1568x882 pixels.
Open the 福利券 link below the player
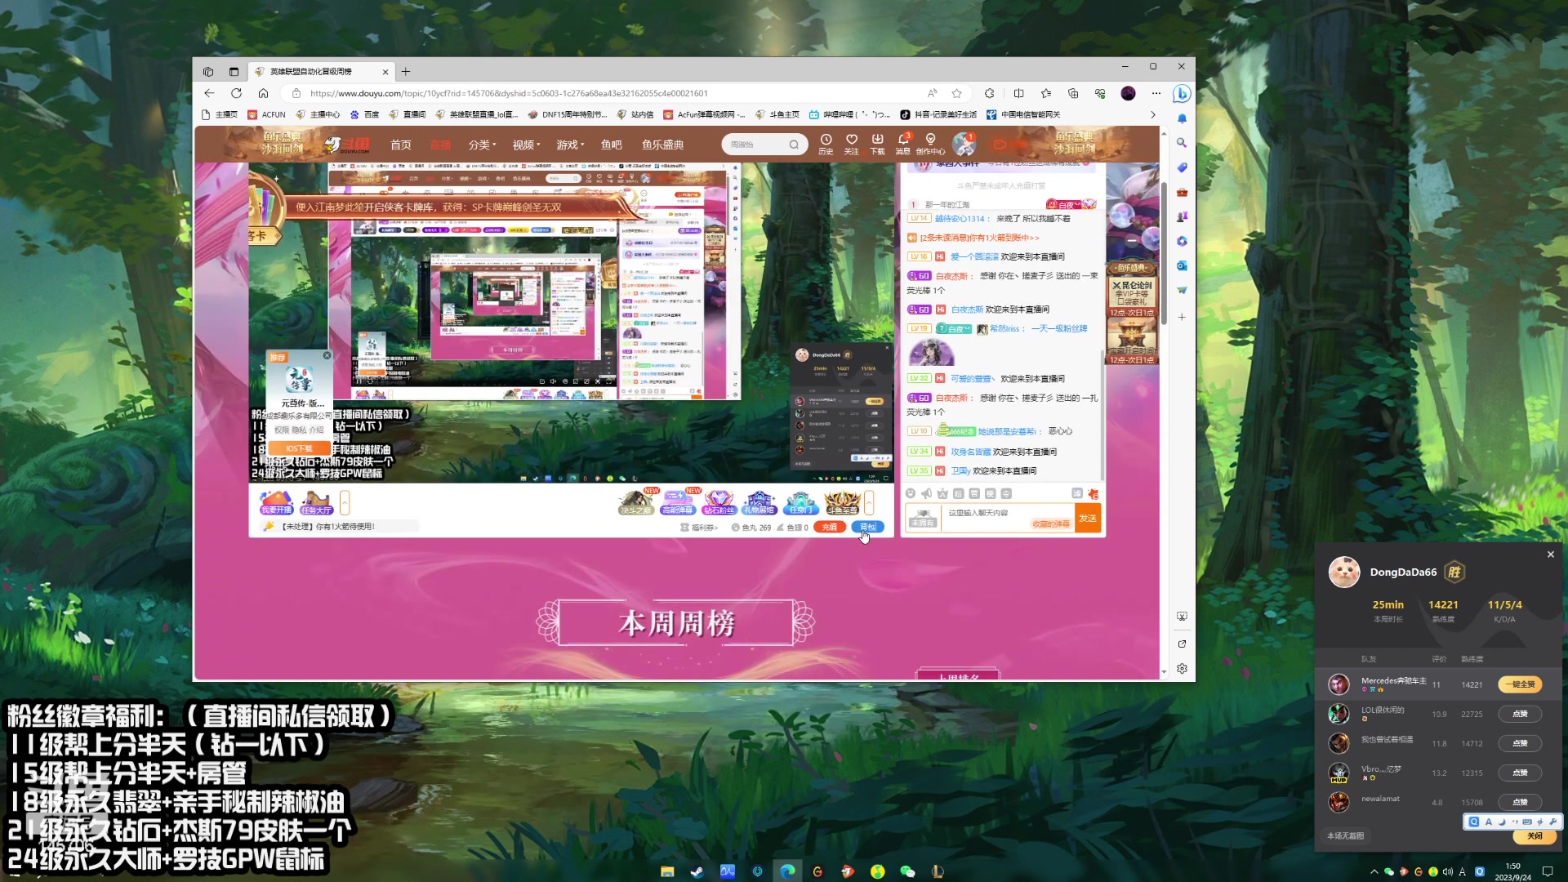pos(700,528)
